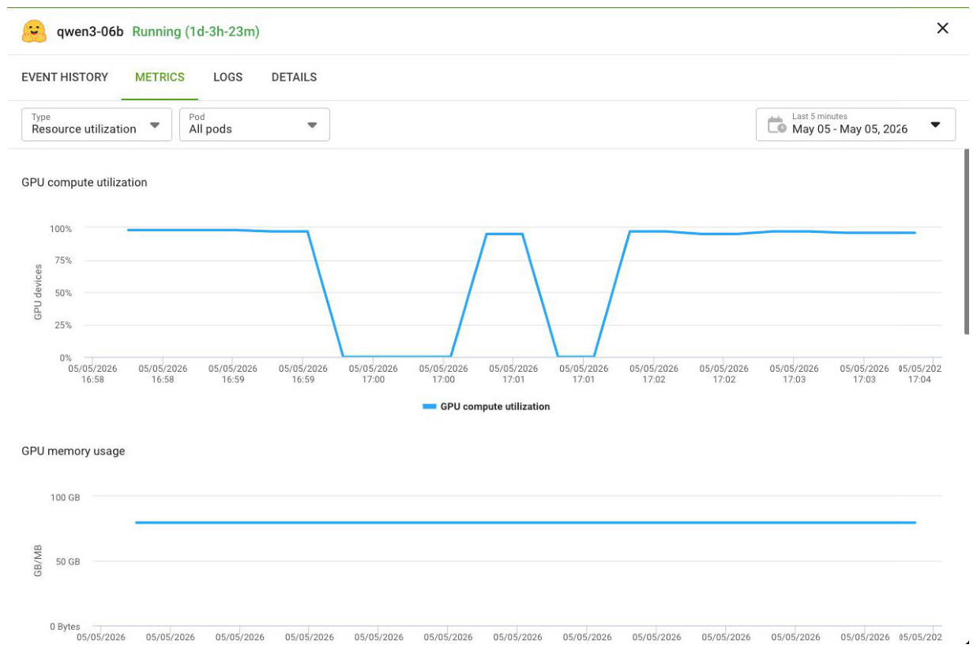
Task: Select the Metrics tab
Action: [160, 77]
